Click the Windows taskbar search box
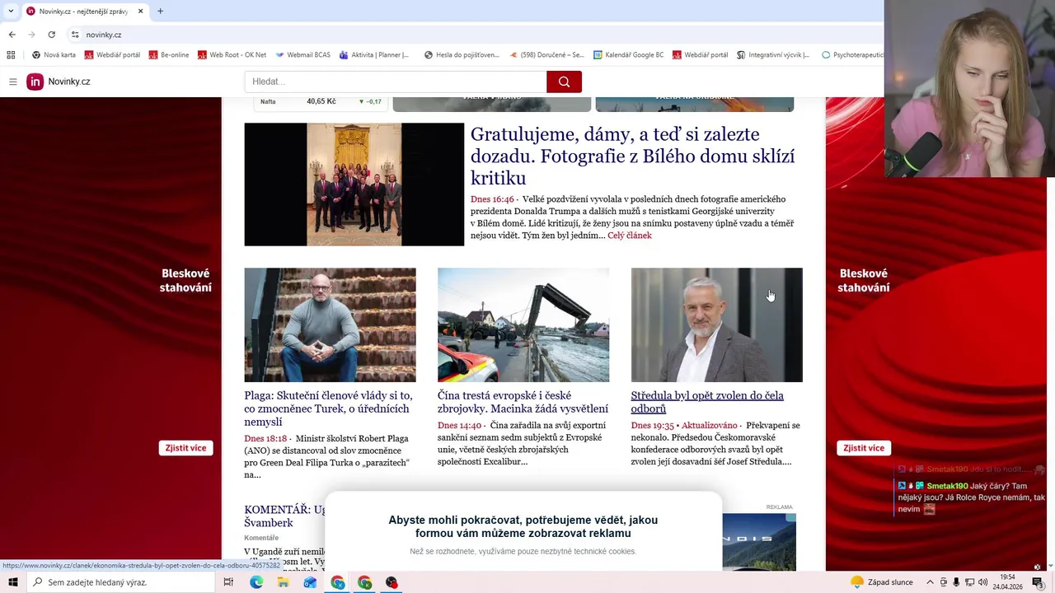This screenshot has height=593, width=1055. 121,582
